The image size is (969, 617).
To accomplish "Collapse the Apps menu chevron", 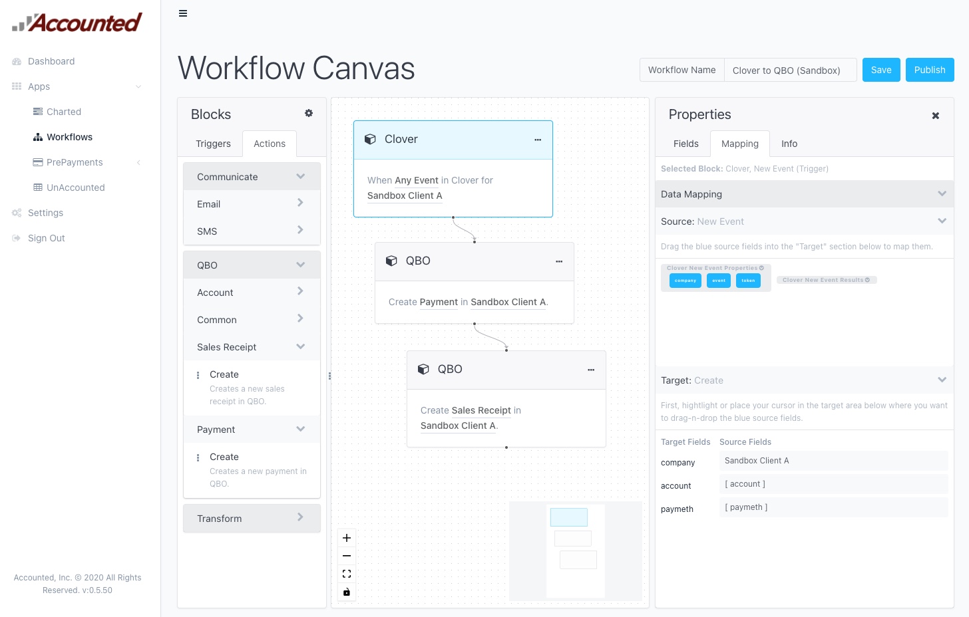I will [x=138, y=86].
